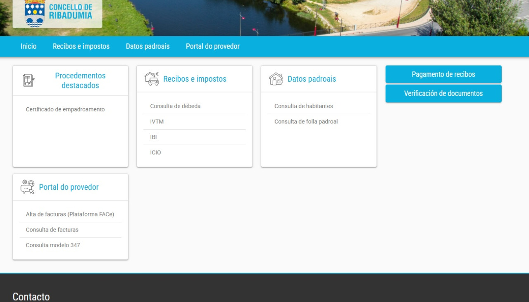The width and height of the screenshot is (529, 302).
Task: Click the CONCELLO DE RIBADUMIA header text
Action: point(70,12)
